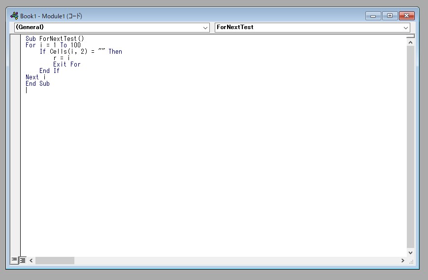This screenshot has height=280, width=428.
Task: Click the window title 'Book1 - Module1'
Action: [x=42, y=16]
